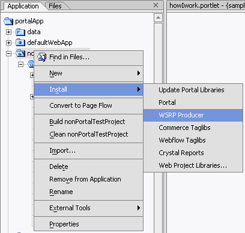Image resolution: width=245 pixels, height=233 pixels.
Task: Open the New submenu arrow
Action: (139, 73)
